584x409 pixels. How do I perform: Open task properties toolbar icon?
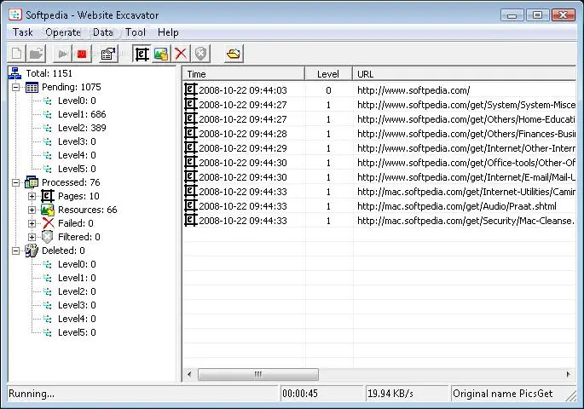tap(108, 54)
